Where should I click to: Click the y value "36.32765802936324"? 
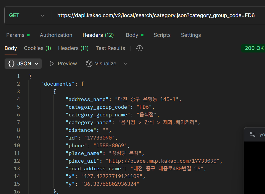pyautogui.click(x=110, y=184)
